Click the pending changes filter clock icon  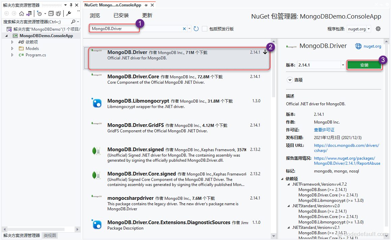tap(39, 14)
